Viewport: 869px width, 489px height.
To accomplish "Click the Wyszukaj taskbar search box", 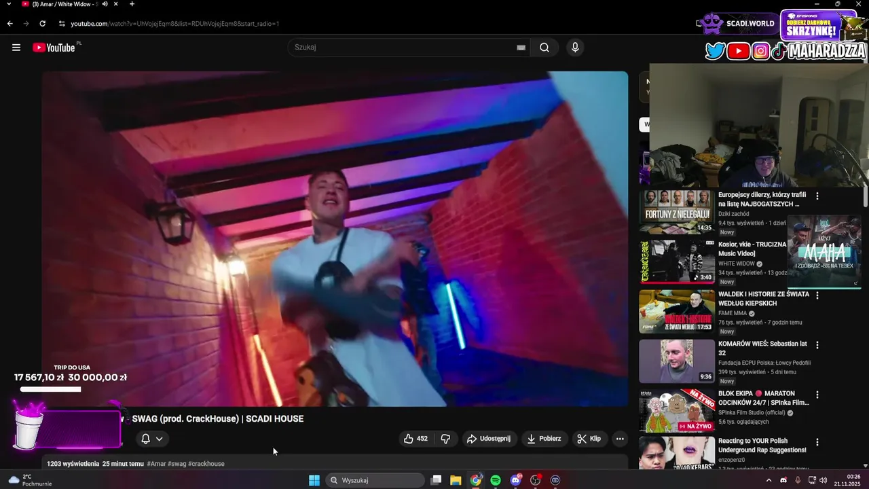I will pyautogui.click(x=375, y=480).
